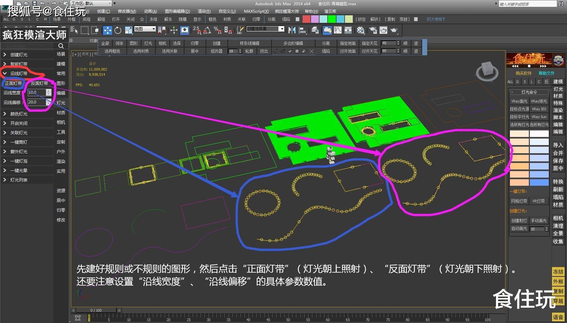Expand the 灯光列表 section
This screenshot has width=567, height=323.
(x=27, y=180)
